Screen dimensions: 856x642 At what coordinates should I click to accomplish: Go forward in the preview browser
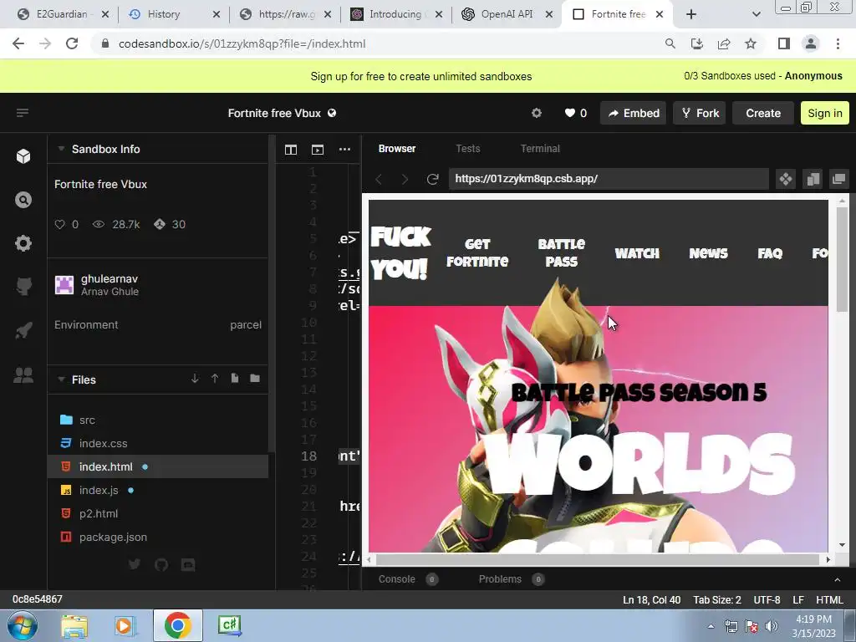(x=405, y=179)
